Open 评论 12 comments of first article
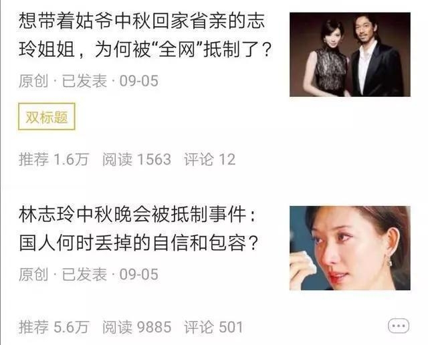Image resolution: width=428 pixels, height=345 pixels. [209, 159]
